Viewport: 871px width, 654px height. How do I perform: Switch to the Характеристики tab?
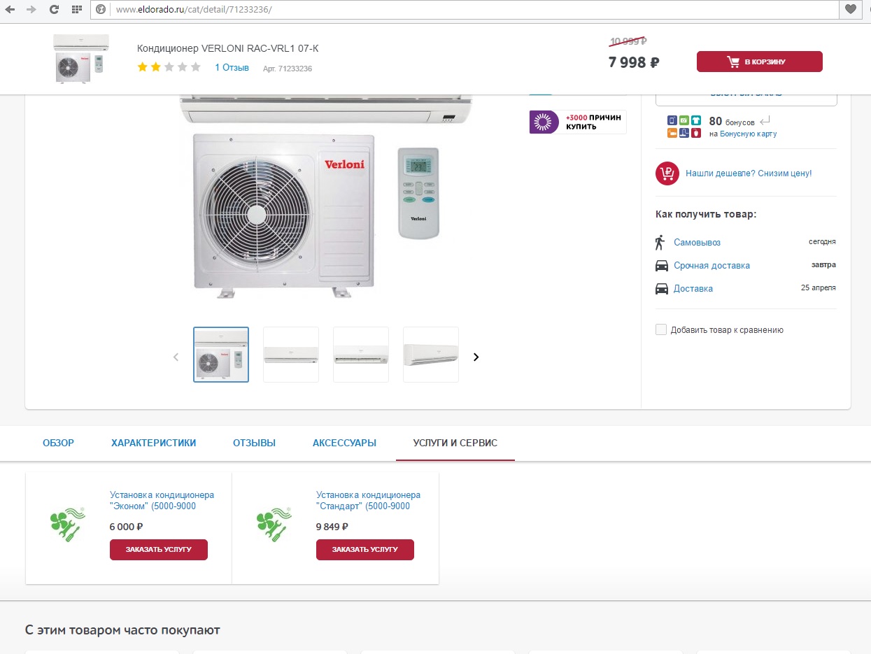coord(153,443)
